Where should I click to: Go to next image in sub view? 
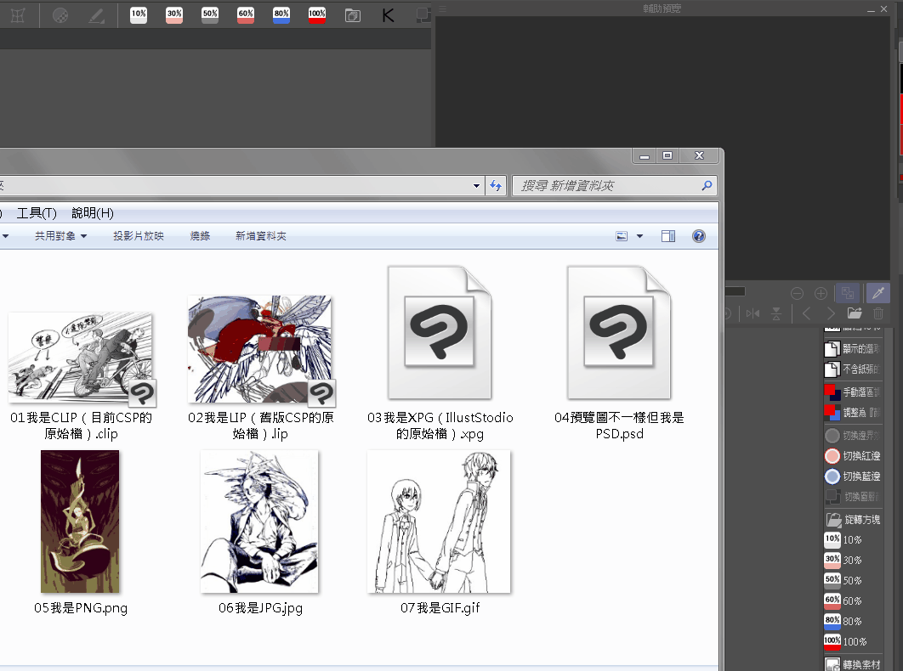click(831, 313)
